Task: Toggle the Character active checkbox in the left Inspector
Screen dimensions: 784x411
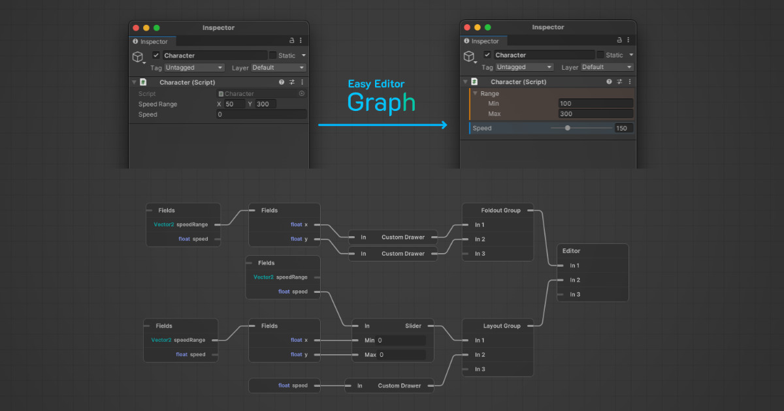Action: pos(155,55)
